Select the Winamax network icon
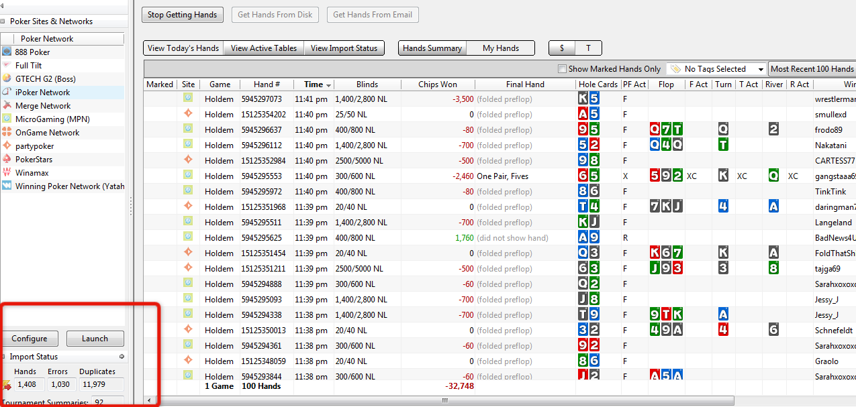Viewport: 856px width, 407px height. (7, 172)
